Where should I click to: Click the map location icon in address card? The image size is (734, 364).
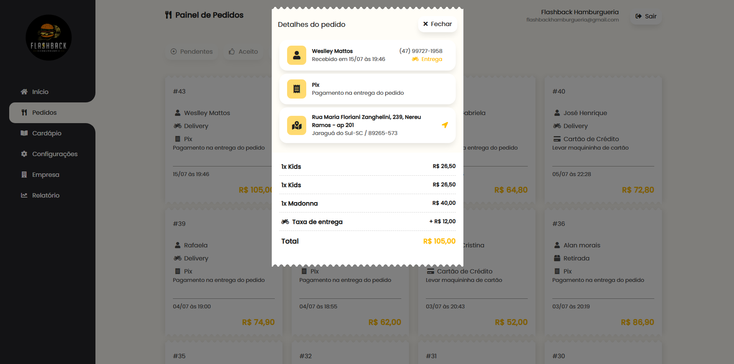point(296,125)
